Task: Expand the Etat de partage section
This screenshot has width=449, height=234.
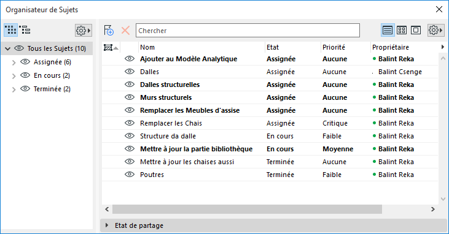Action: (x=107, y=225)
